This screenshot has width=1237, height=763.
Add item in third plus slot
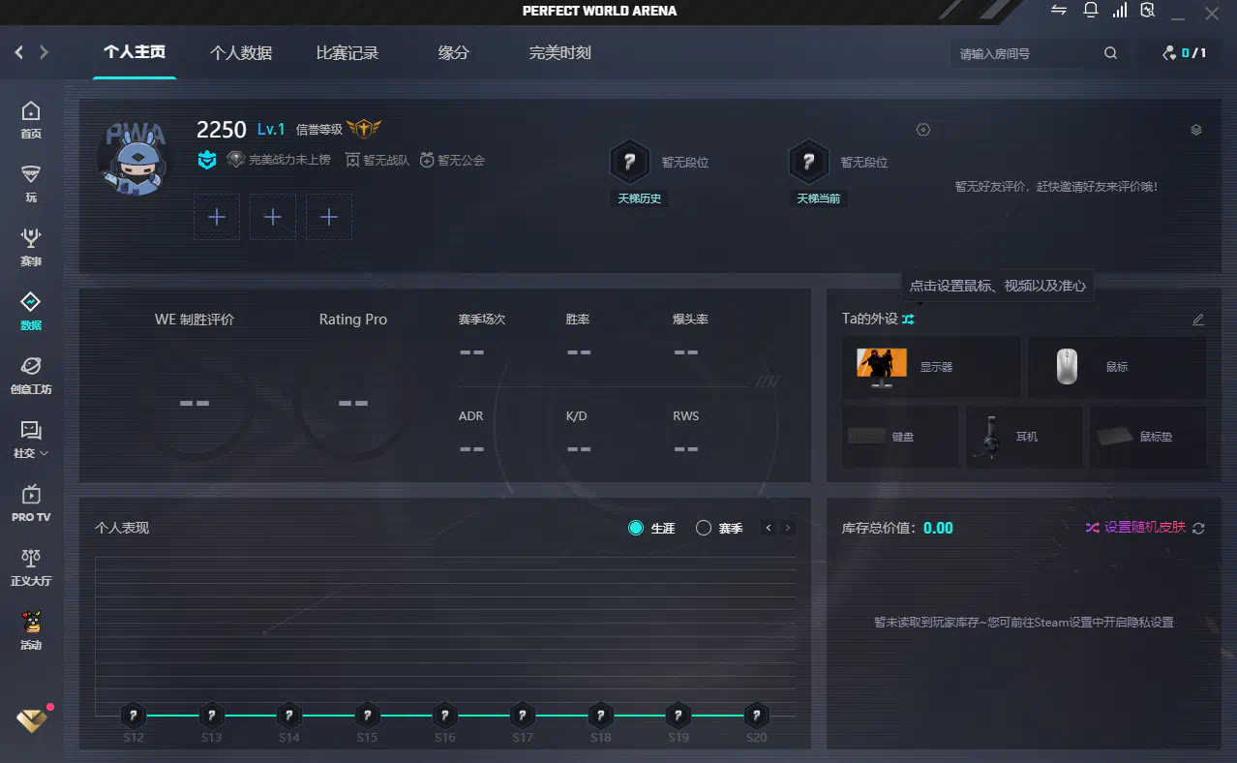pyautogui.click(x=329, y=217)
